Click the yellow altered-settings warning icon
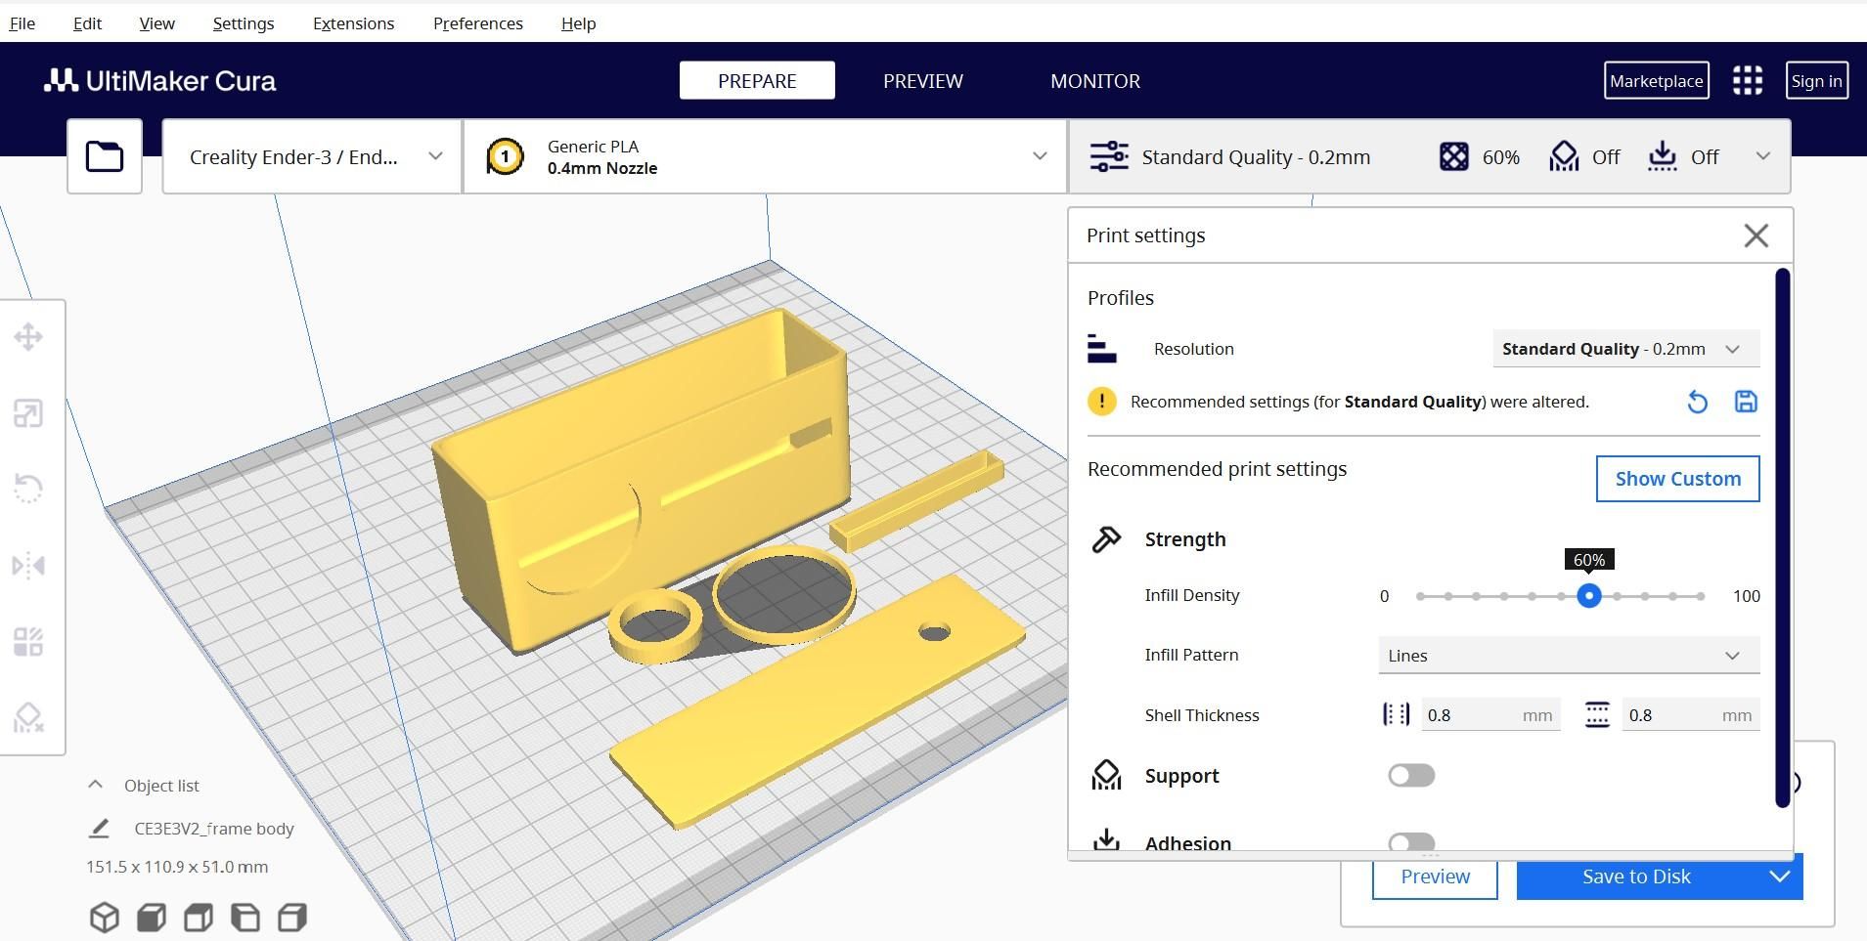The height and width of the screenshot is (941, 1867). click(1102, 402)
